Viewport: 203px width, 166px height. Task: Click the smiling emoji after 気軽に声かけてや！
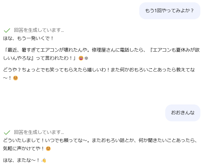[x=48, y=148]
